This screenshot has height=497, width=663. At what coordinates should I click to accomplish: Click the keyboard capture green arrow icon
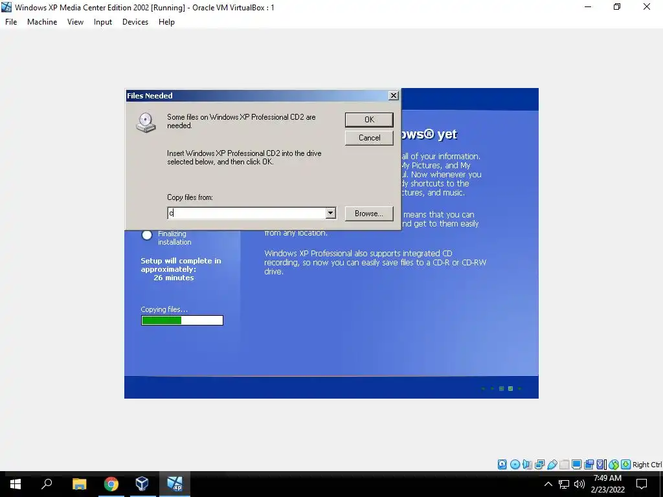626,465
